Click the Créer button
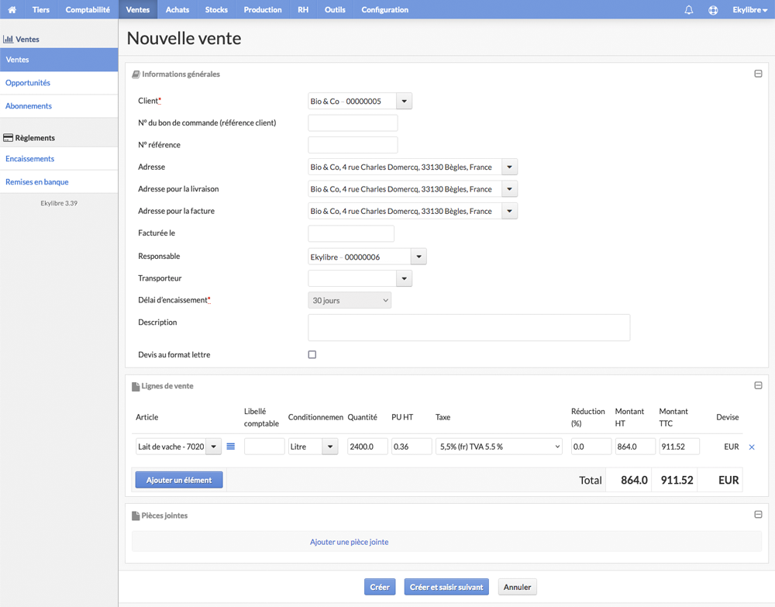 click(x=380, y=587)
